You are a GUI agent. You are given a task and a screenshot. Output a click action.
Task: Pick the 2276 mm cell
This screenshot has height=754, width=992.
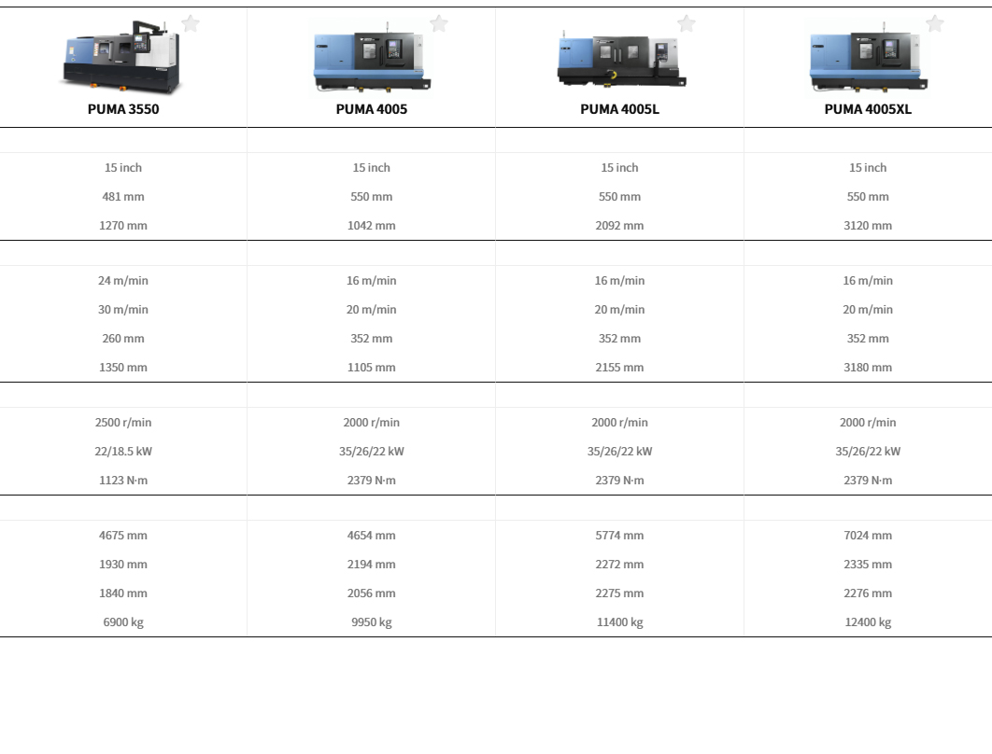point(868,594)
